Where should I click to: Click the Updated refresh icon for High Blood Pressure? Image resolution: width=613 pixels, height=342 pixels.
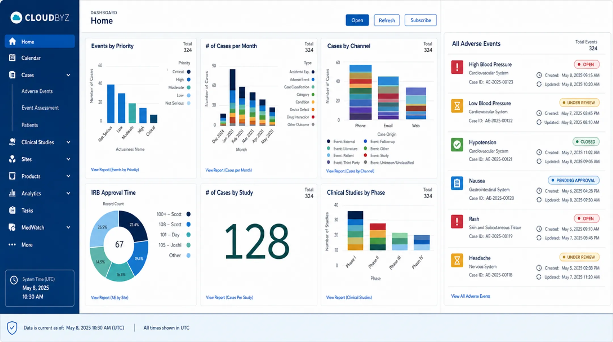tap(539, 84)
